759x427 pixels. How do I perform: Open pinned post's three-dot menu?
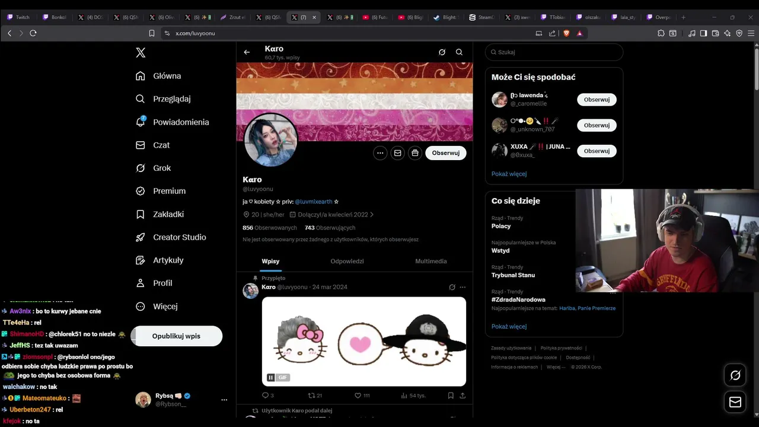pos(463,287)
